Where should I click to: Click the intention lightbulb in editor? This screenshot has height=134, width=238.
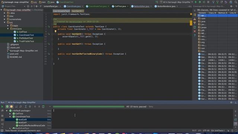(x=55, y=31)
